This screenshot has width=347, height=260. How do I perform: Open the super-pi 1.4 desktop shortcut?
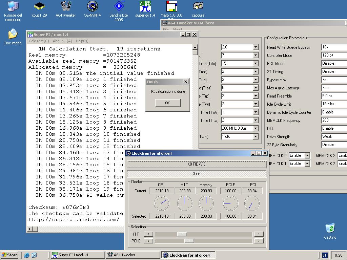[x=145, y=7]
